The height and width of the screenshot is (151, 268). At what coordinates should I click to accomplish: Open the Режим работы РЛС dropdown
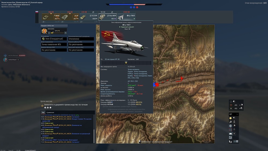coord(81,44)
